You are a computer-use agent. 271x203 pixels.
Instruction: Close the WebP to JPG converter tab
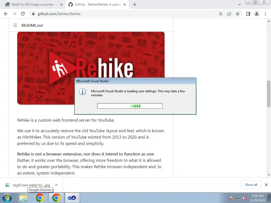pos(61,5)
